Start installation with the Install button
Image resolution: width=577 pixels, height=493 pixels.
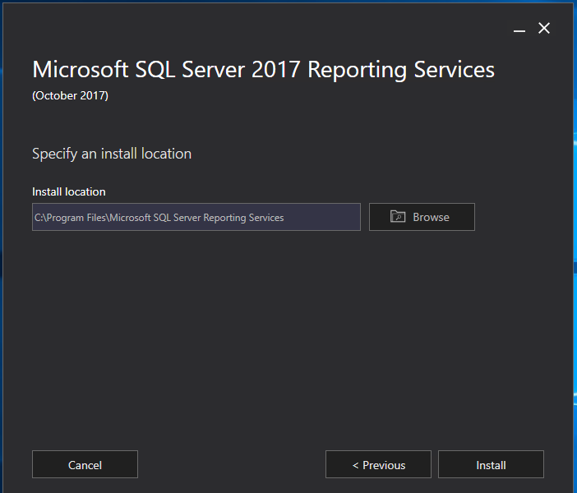pos(491,464)
